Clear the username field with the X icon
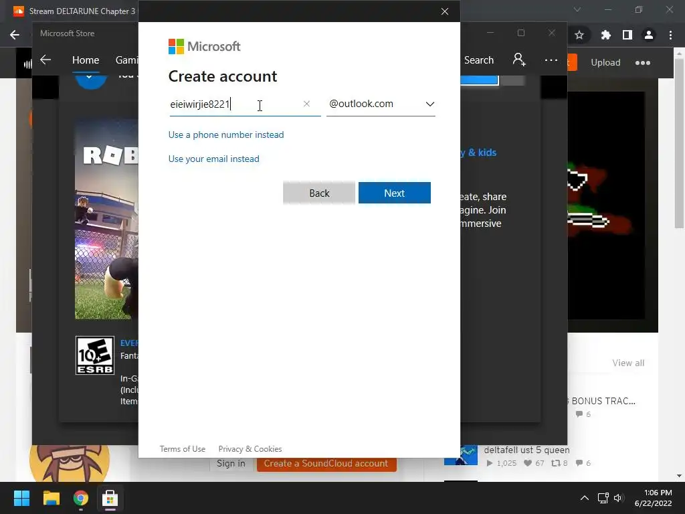685x514 pixels. coord(306,104)
